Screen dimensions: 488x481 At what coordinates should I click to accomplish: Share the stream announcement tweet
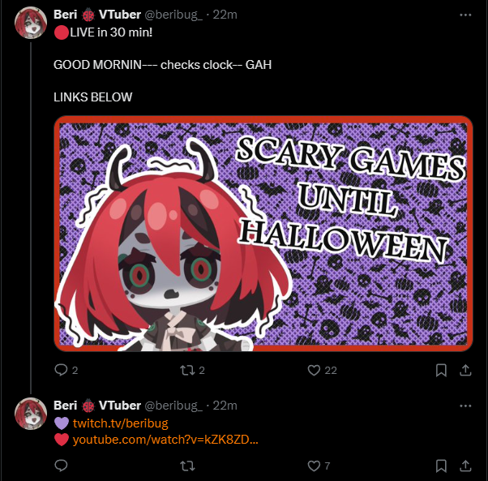point(465,370)
